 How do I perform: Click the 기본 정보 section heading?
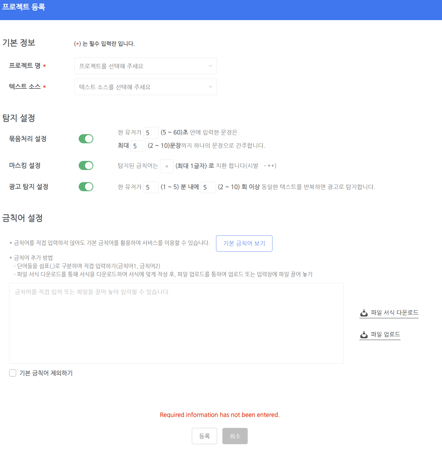(x=19, y=43)
